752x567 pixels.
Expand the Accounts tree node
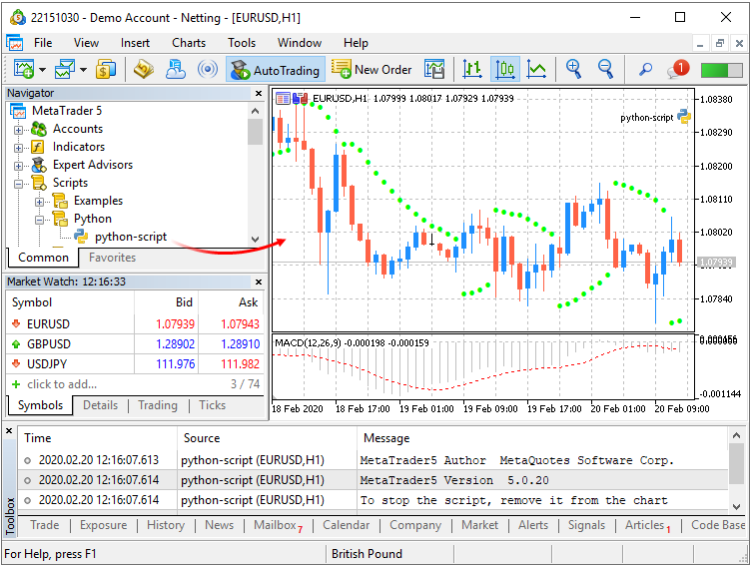point(18,130)
